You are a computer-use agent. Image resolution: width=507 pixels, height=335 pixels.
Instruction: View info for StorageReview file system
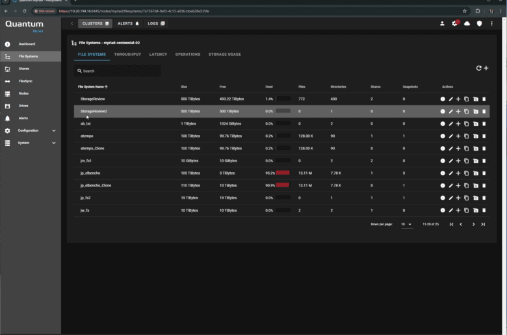coord(443,99)
